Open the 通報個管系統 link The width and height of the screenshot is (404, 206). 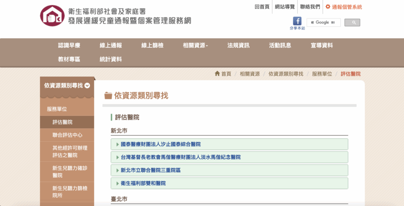[x=347, y=7]
